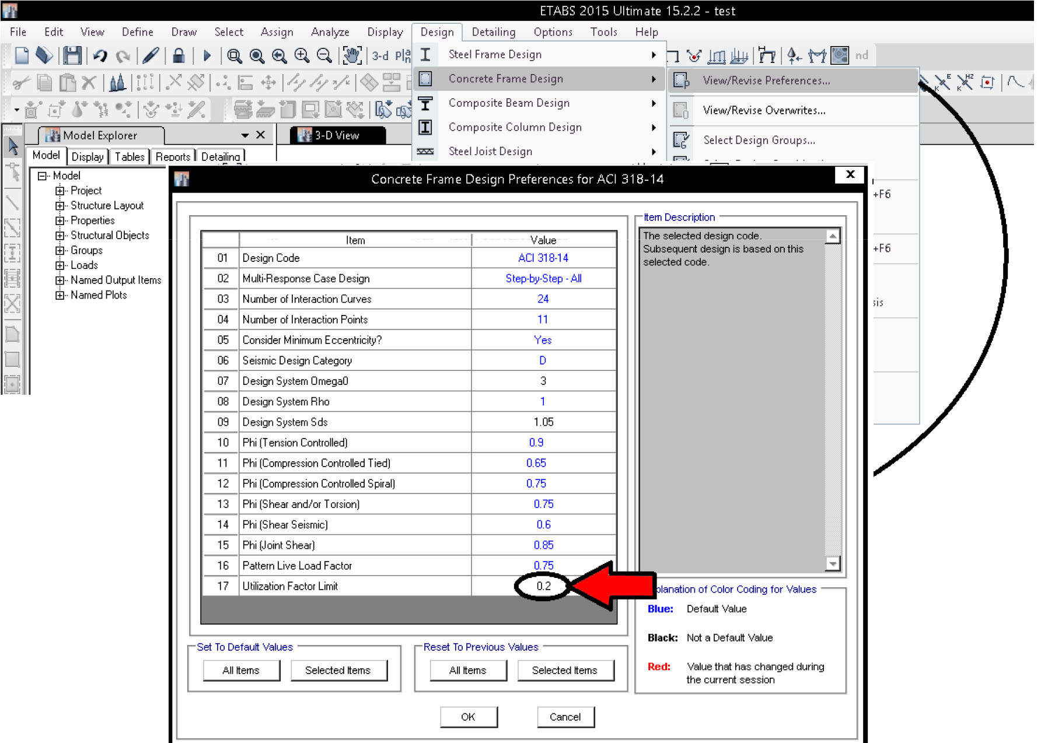Click the padlock Lock Model icon
Screen dimensions: 1041x743
point(179,55)
